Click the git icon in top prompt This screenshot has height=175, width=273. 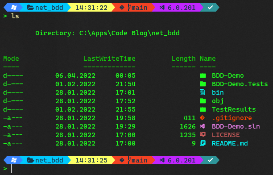(122, 8)
